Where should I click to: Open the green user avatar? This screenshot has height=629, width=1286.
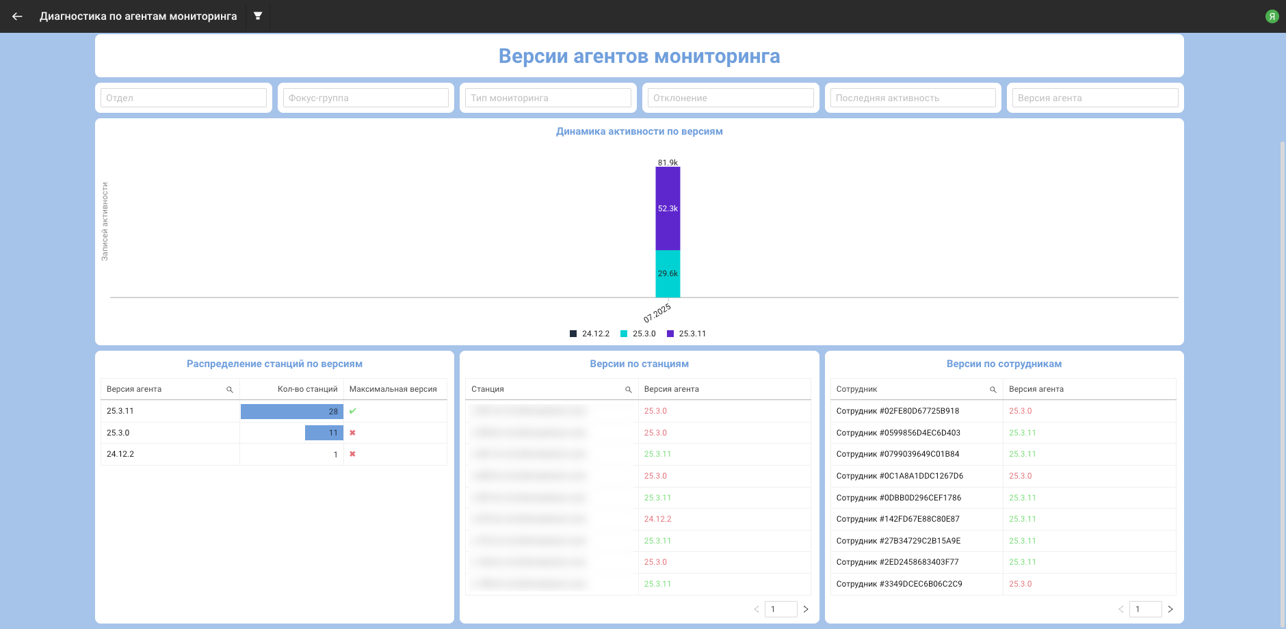coord(1272,16)
